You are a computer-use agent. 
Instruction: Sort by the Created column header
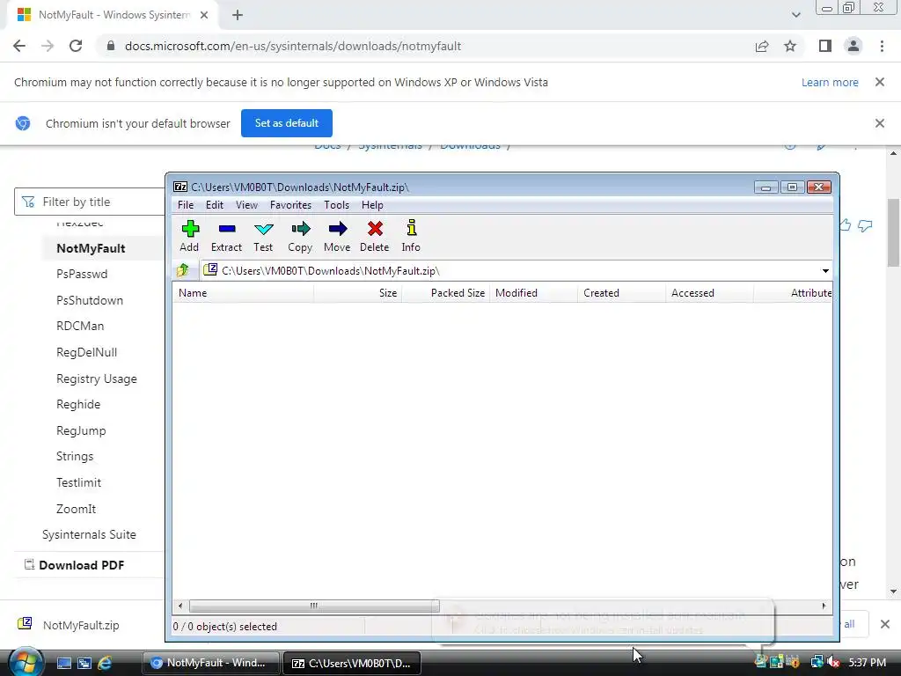(x=621, y=293)
